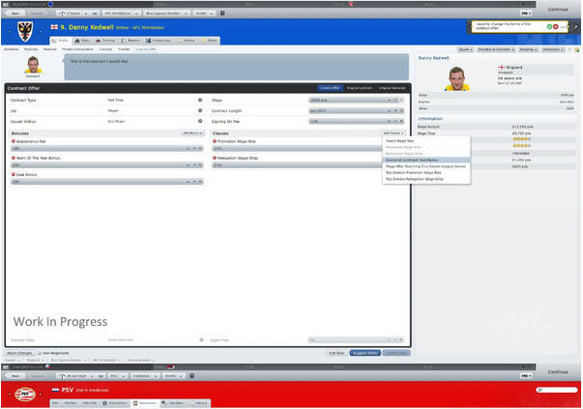Click the help icon in the PSV window toolbar
Screen dimensions: 583x409
point(191,375)
